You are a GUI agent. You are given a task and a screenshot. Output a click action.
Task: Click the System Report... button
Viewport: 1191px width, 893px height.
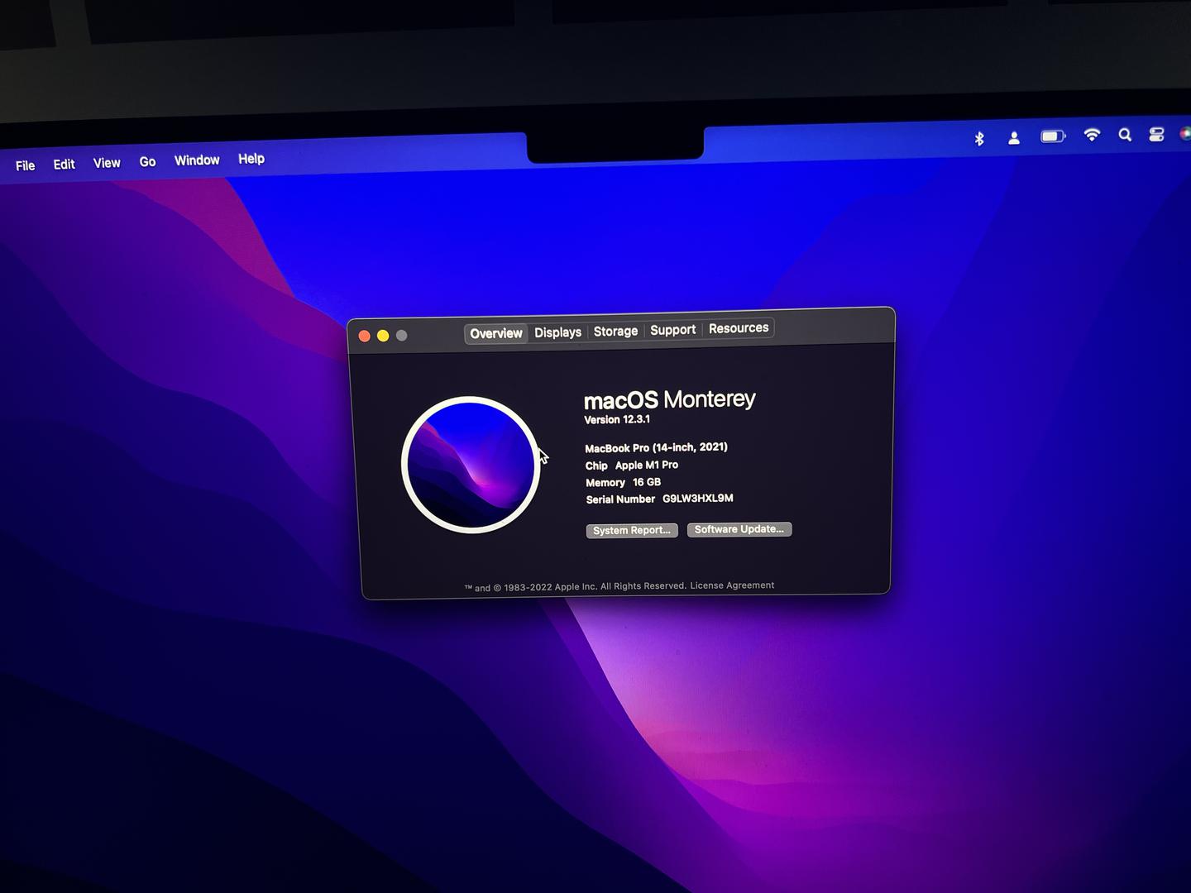click(x=632, y=530)
